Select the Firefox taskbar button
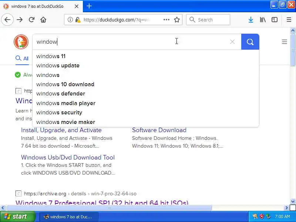Screen dimensions: 296x222 [x=69, y=217]
